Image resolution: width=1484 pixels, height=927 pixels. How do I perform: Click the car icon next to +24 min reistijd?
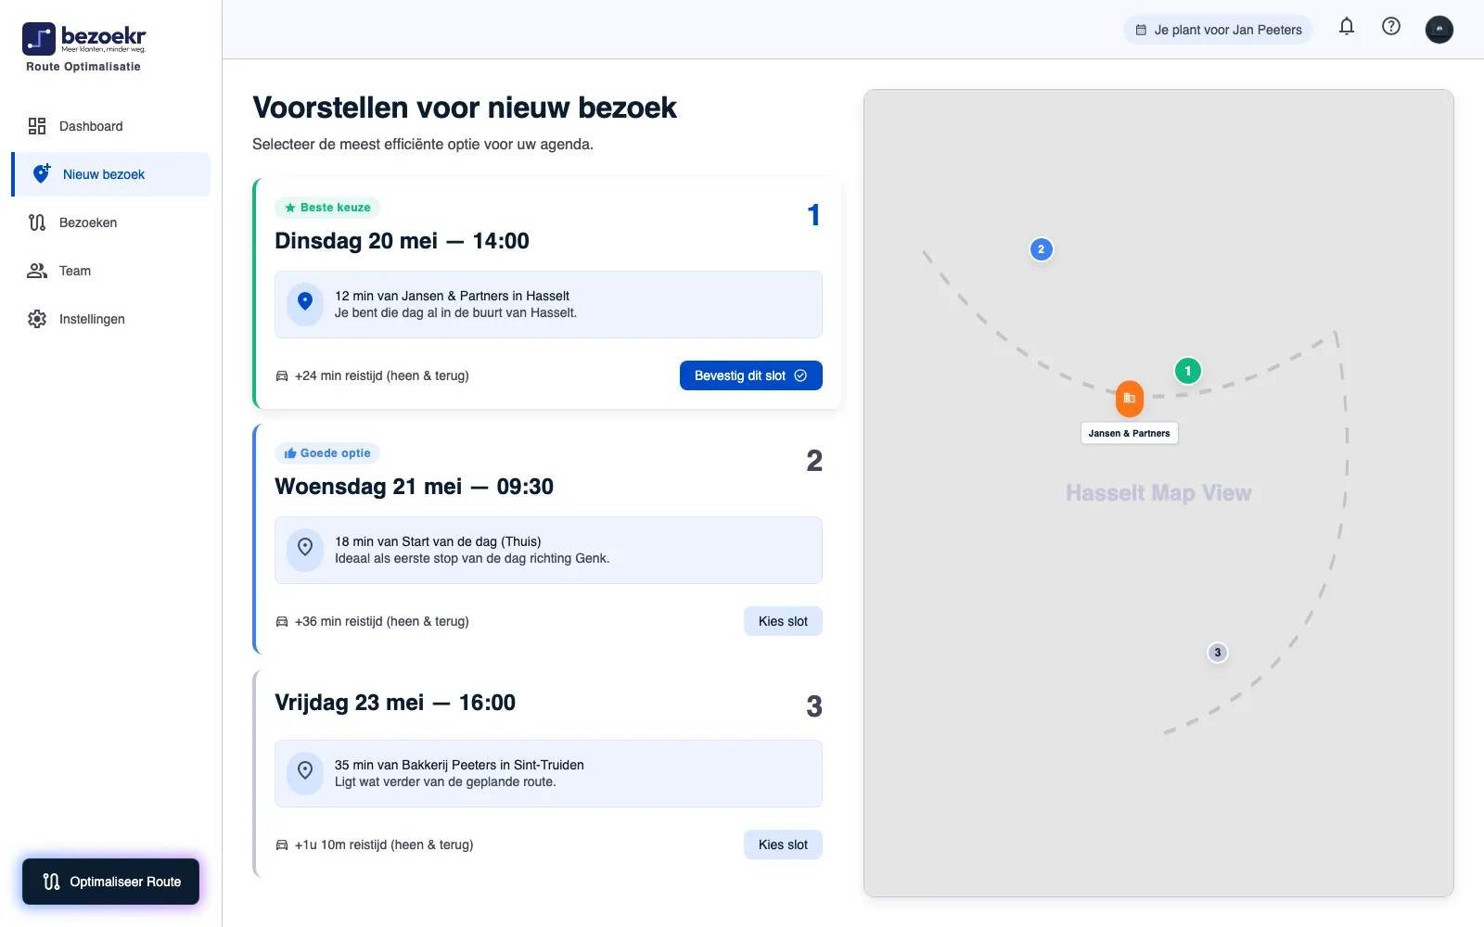click(282, 375)
